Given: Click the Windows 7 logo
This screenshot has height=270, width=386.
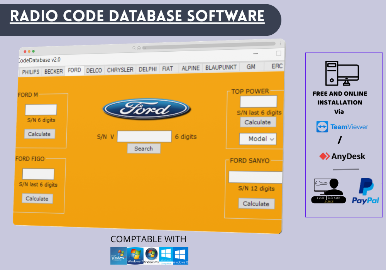Looking at the screenshot, I should 135,256.
